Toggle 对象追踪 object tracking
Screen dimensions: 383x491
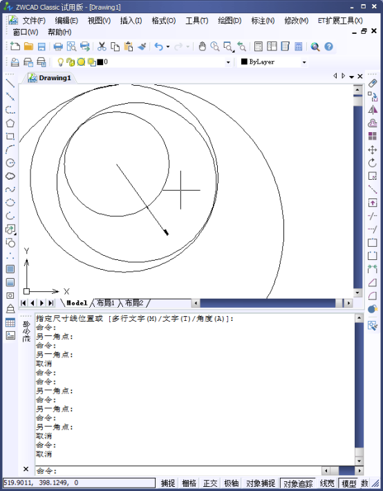(x=298, y=483)
